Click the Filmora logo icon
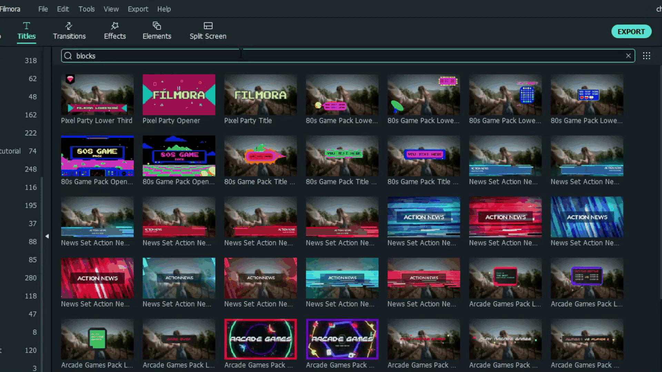Image resolution: width=662 pixels, height=372 pixels. 10,9
